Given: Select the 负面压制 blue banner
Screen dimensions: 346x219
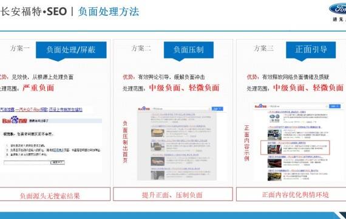Looking at the screenshot, I should [x=189, y=50].
